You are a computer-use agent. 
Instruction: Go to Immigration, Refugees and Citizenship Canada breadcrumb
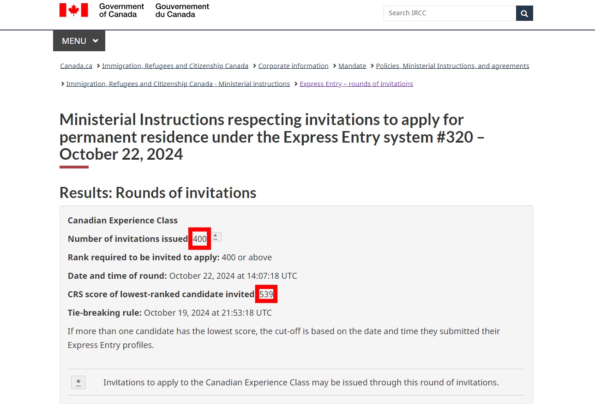pos(175,66)
